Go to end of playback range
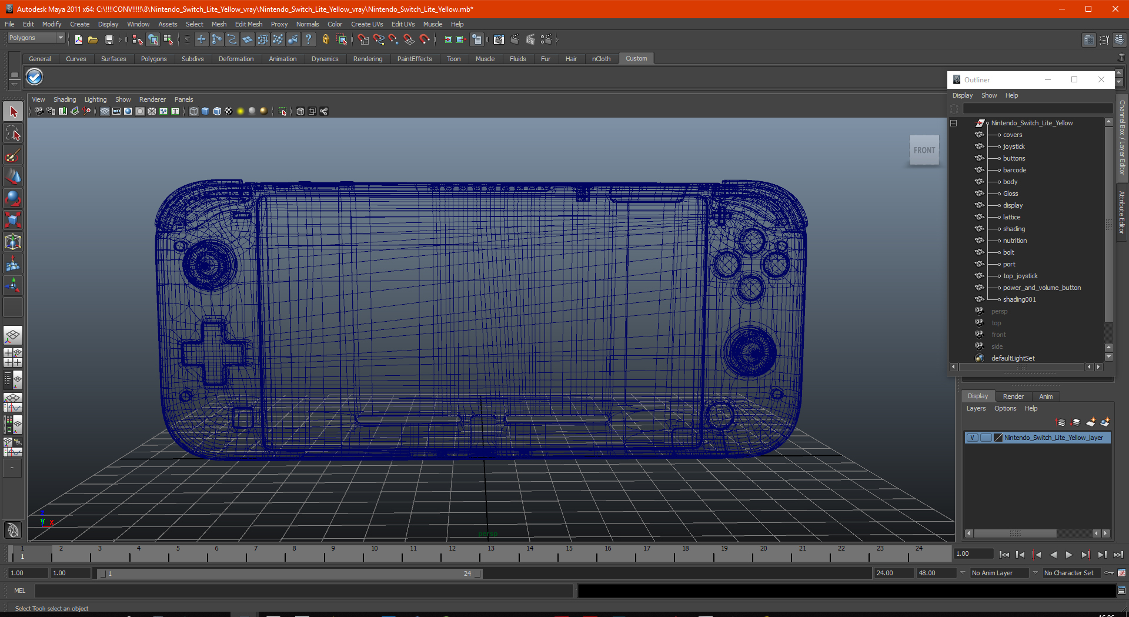Viewport: 1129px width, 617px height. pyautogui.click(x=1118, y=555)
